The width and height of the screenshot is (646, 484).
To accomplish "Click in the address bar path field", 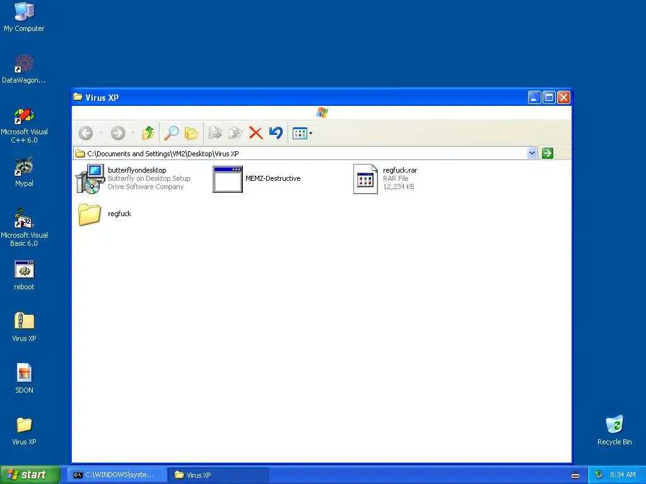I will [300, 154].
